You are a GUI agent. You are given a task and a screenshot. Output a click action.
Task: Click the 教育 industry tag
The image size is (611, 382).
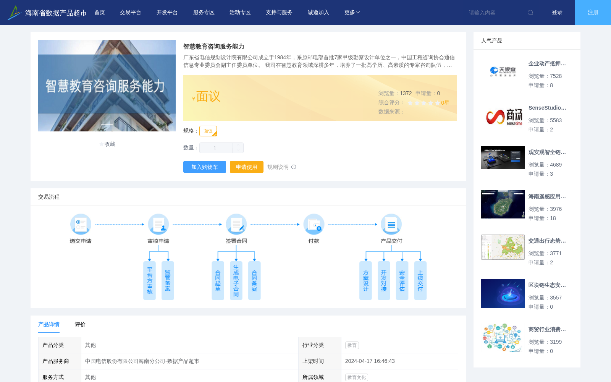[352, 345]
